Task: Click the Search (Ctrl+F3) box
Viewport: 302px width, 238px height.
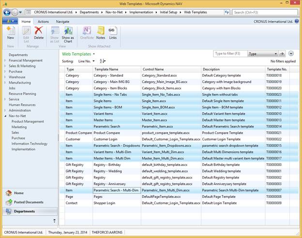Action: [x=265, y=12]
